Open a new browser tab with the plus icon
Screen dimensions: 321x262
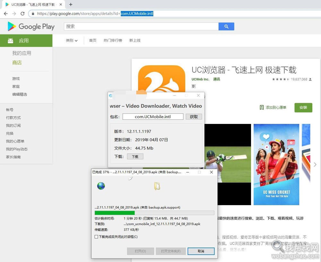pyautogui.click(x=71, y=4)
